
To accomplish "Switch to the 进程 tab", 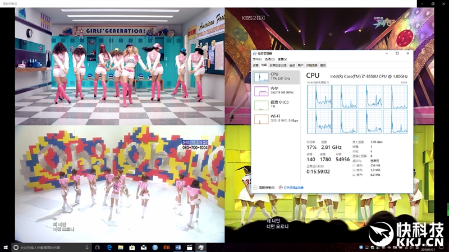I will click(x=256, y=65).
